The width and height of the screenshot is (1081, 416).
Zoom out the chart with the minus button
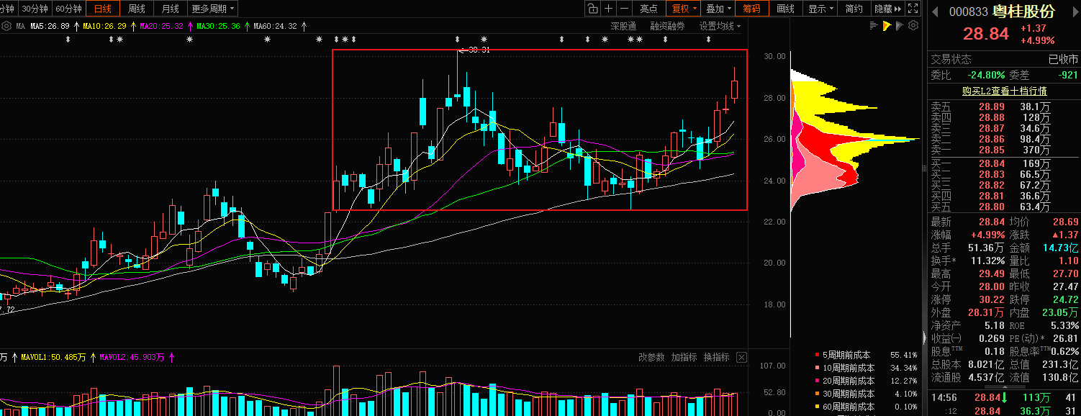(624, 9)
